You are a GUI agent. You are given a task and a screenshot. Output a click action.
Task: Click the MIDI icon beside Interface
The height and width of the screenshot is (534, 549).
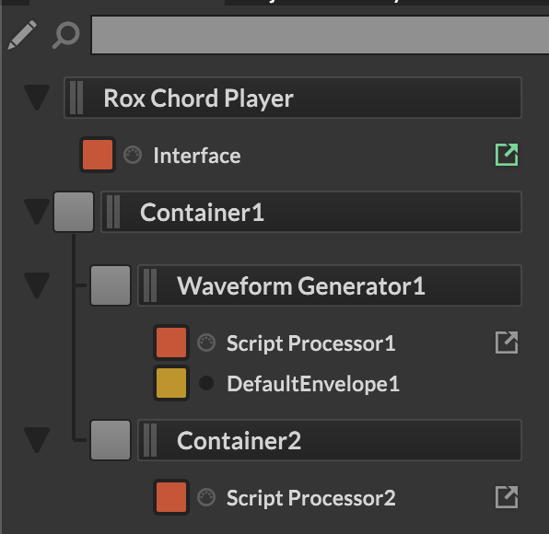133,155
